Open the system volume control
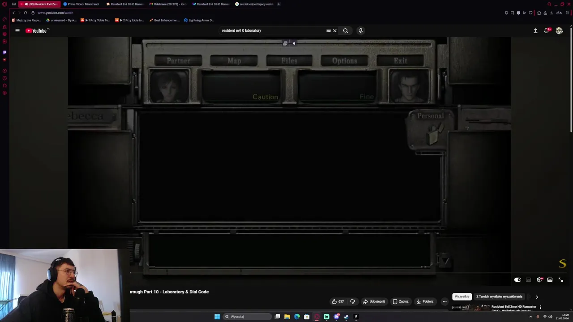 550,317
